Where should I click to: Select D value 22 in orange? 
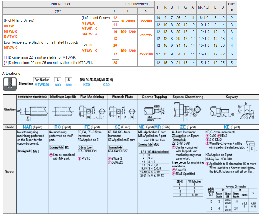coord(115,54)
